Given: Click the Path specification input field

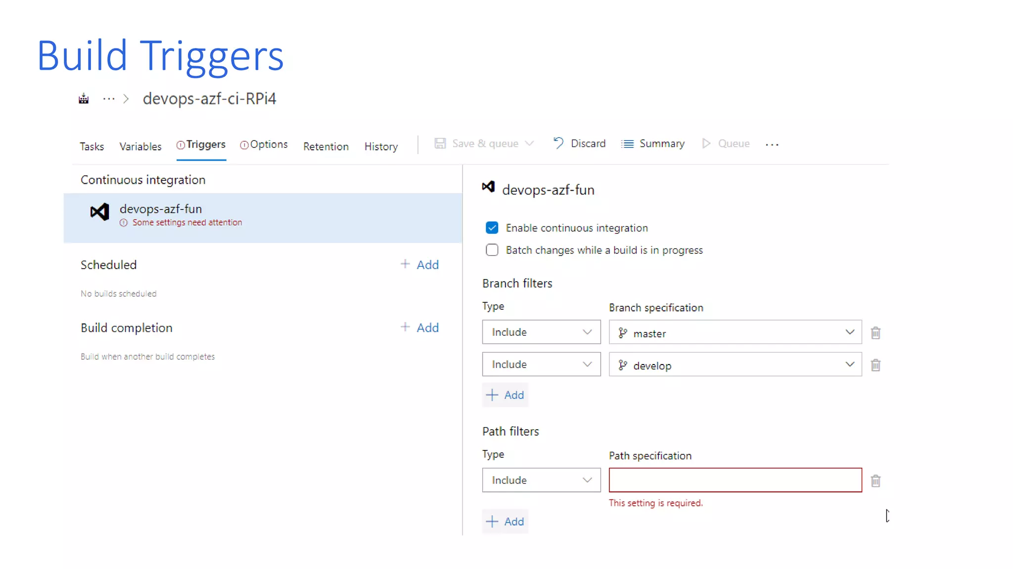Looking at the screenshot, I should point(735,480).
